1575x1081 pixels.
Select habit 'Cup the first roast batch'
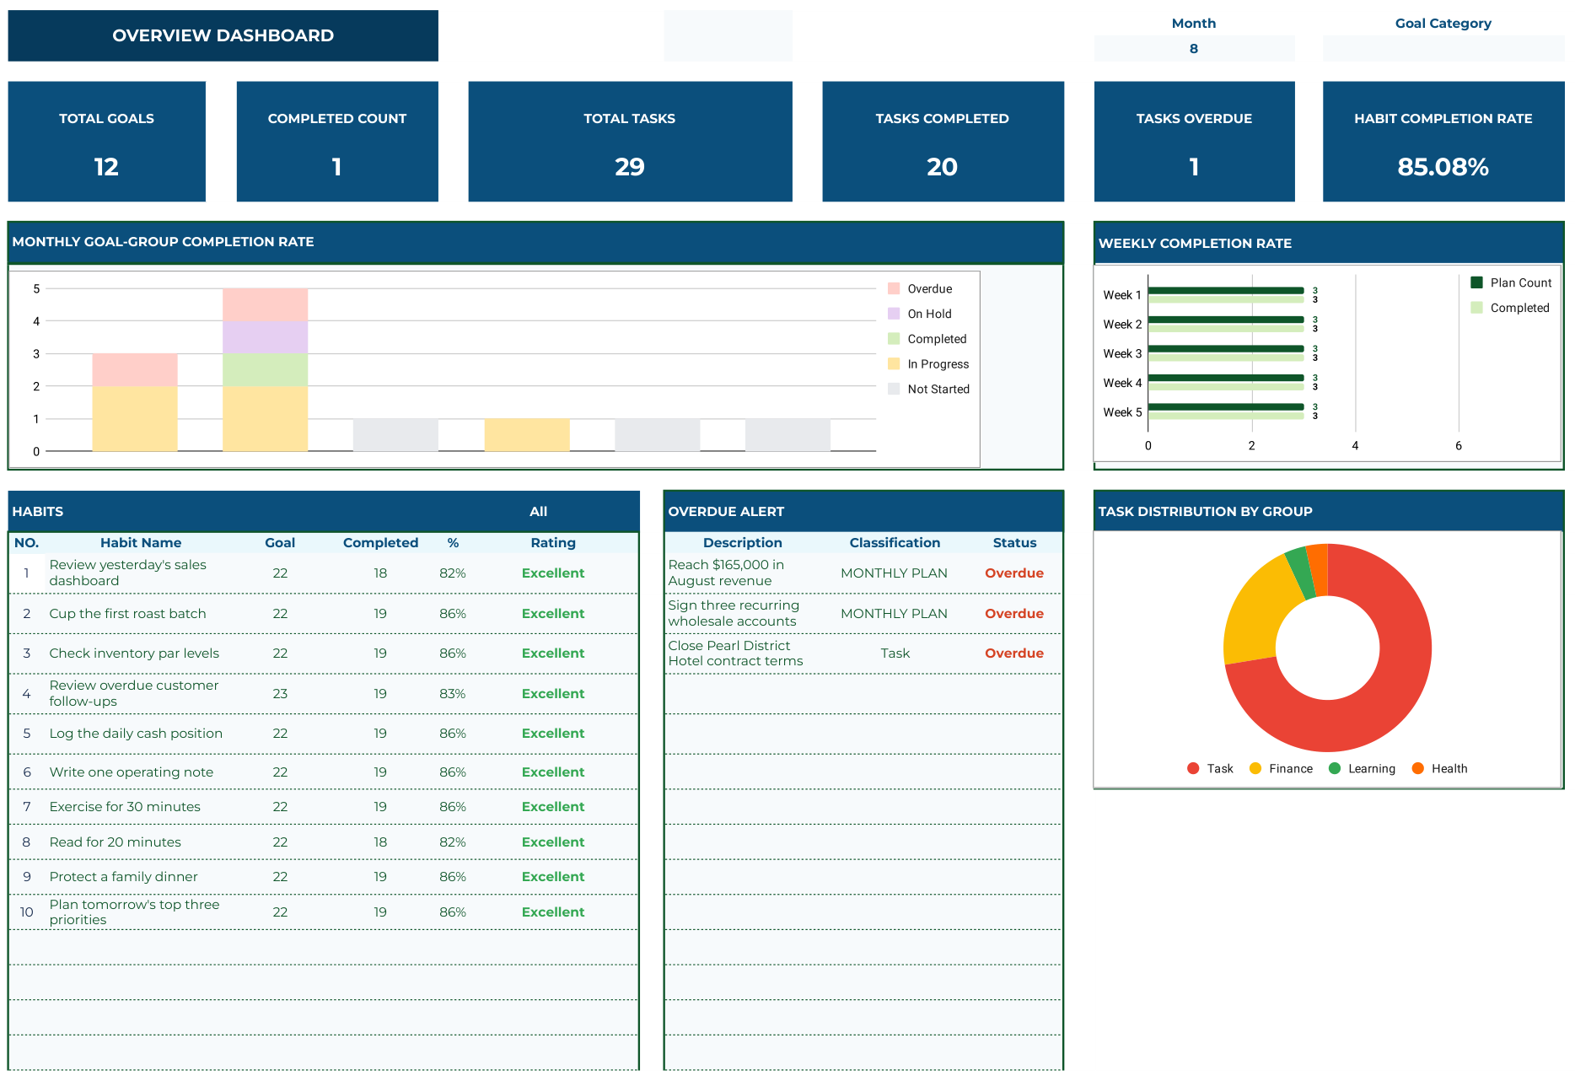point(127,614)
